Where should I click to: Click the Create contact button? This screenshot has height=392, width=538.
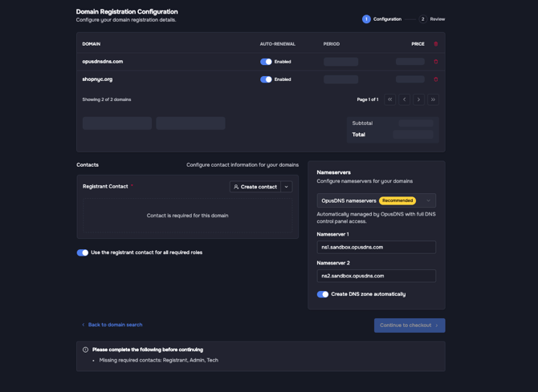point(255,187)
